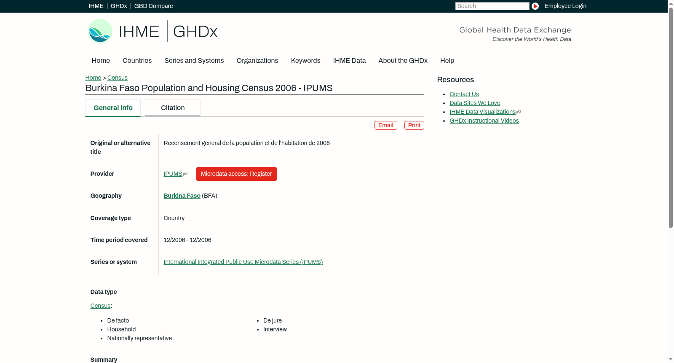Screen dimensions: 674x363
Task: Click the 'Household' list item
Action: [121, 329]
